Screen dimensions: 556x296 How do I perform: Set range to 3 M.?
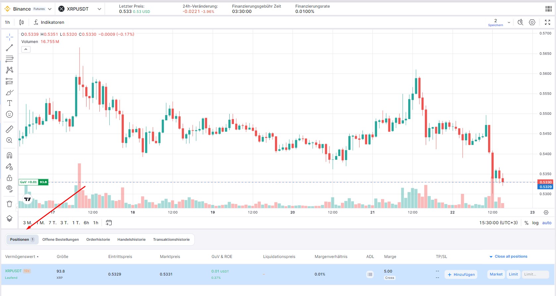pyautogui.click(x=27, y=223)
